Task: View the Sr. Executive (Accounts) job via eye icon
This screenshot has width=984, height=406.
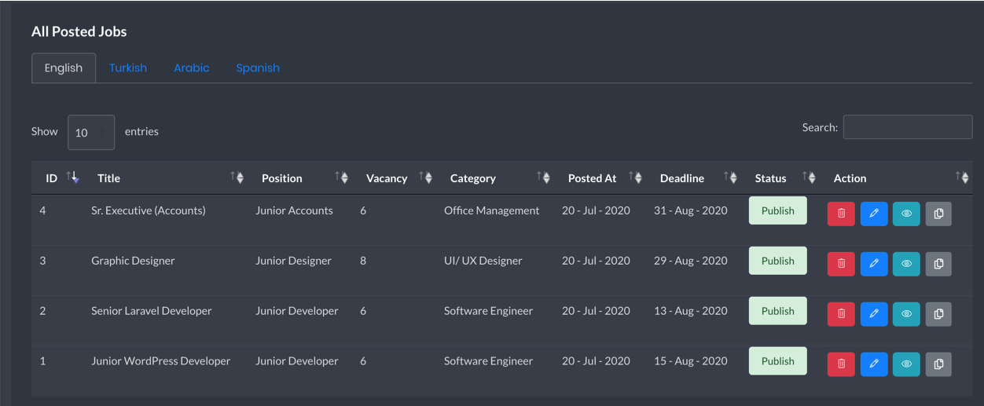Action: pyautogui.click(x=906, y=214)
